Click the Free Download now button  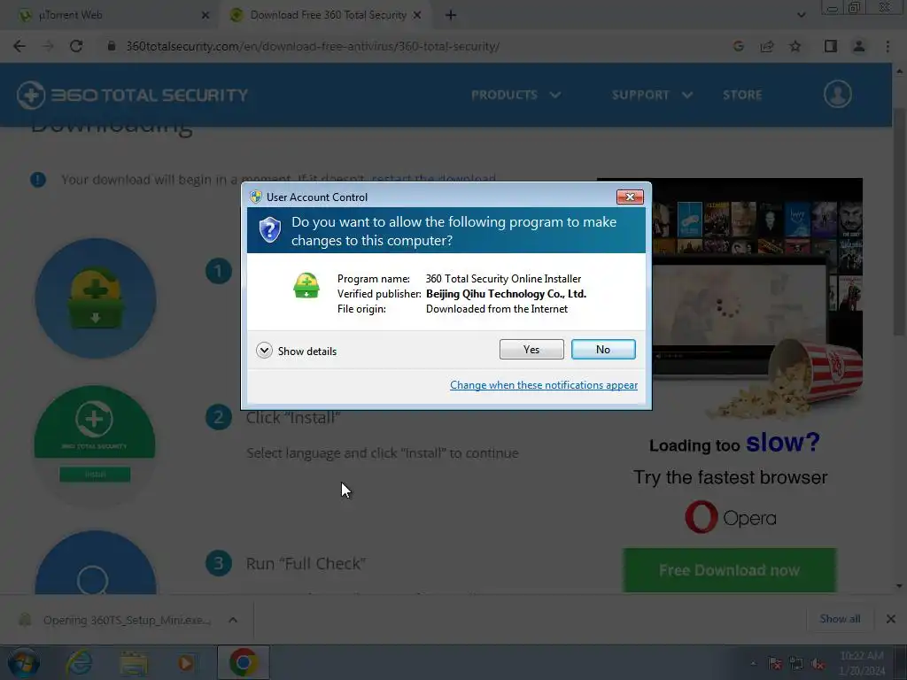(730, 570)
